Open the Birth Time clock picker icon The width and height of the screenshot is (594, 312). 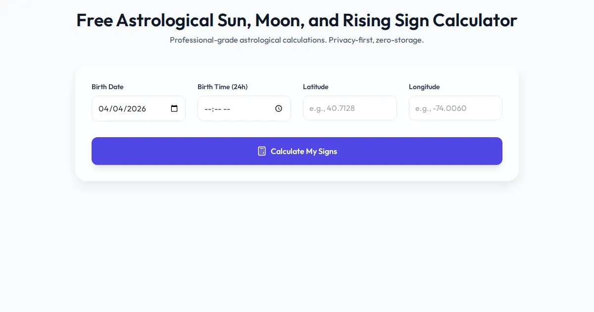[279, 108]
